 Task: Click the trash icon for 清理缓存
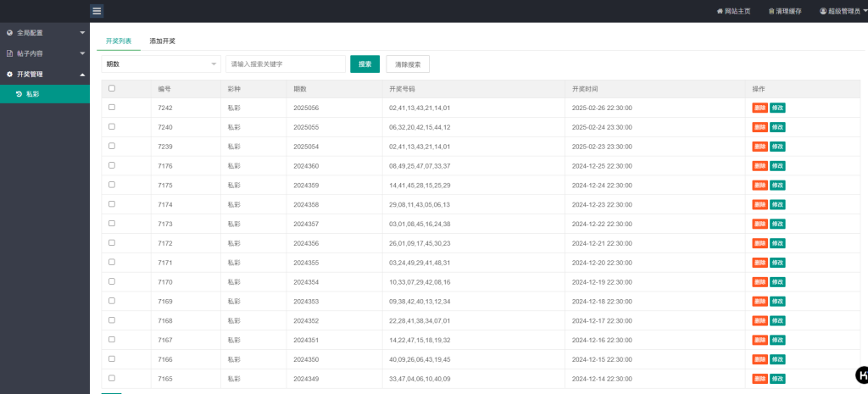click(771, 12)
